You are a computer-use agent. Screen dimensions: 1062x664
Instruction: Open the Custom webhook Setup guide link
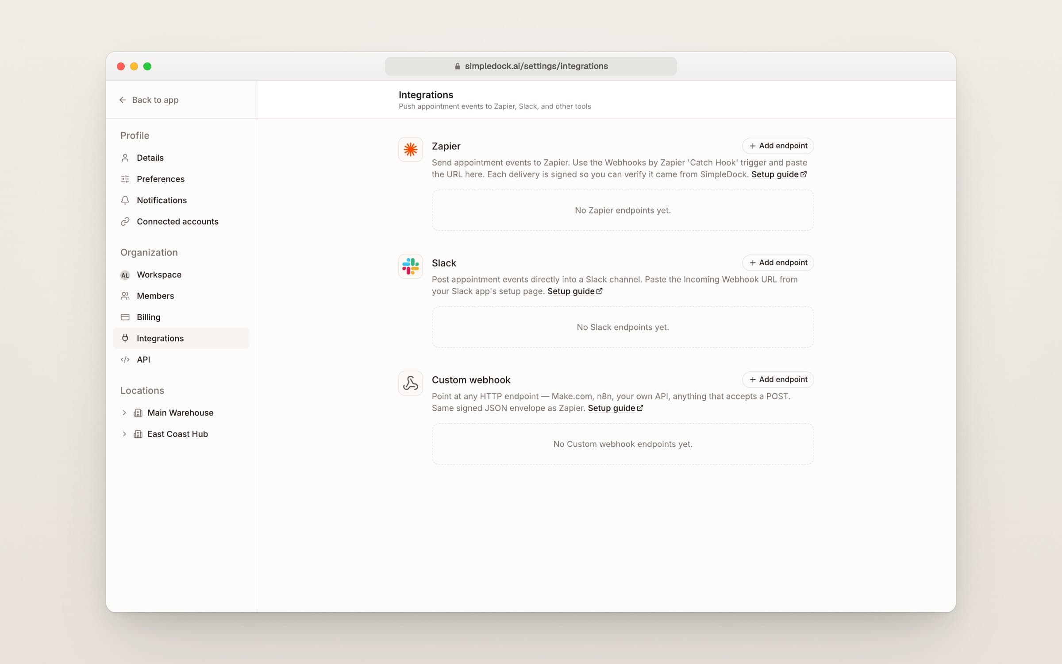click(x=616, y=408)
